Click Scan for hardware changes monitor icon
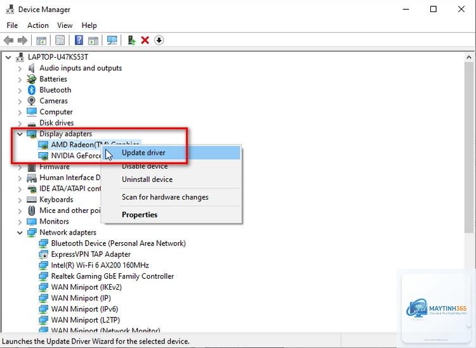 pos(112,41)
